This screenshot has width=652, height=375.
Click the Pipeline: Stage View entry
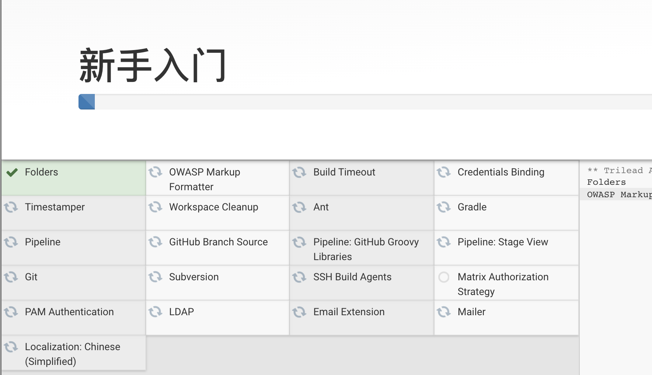tap(506, 248)
